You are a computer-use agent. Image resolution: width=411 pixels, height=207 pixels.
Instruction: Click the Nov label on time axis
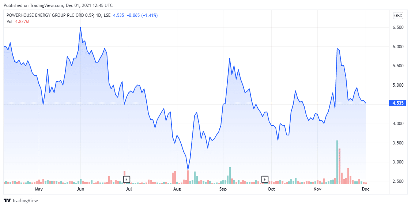317,189
